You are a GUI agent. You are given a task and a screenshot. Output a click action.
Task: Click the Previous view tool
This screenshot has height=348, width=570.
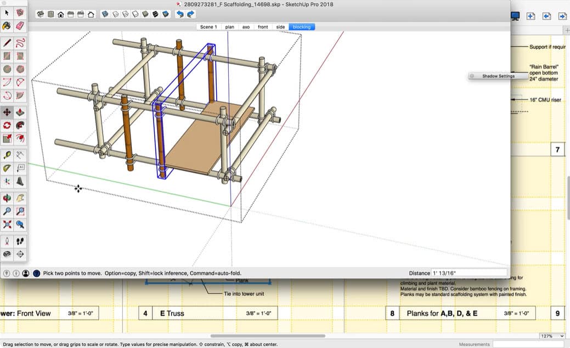tap(20, 224)
